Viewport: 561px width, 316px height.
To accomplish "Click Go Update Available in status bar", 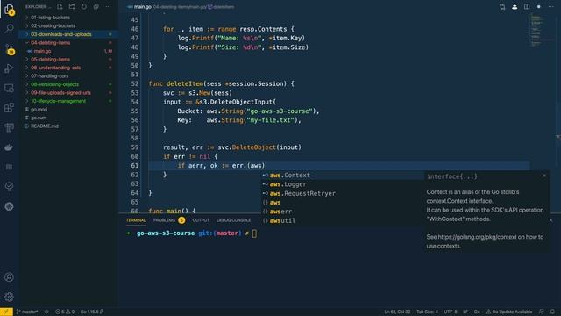I will coord(509,312).
